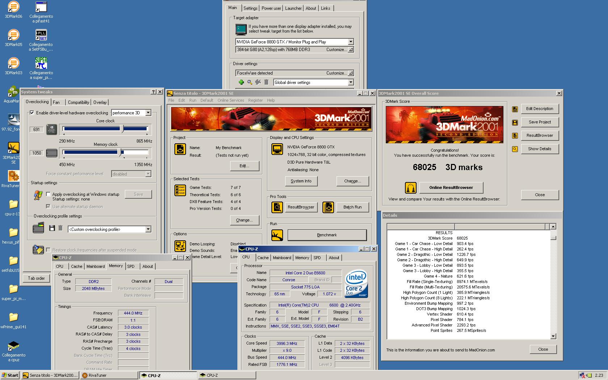Click the Batch Run icon in Pro Tools
Screen dimensions: 608x380
coord(328,207)
